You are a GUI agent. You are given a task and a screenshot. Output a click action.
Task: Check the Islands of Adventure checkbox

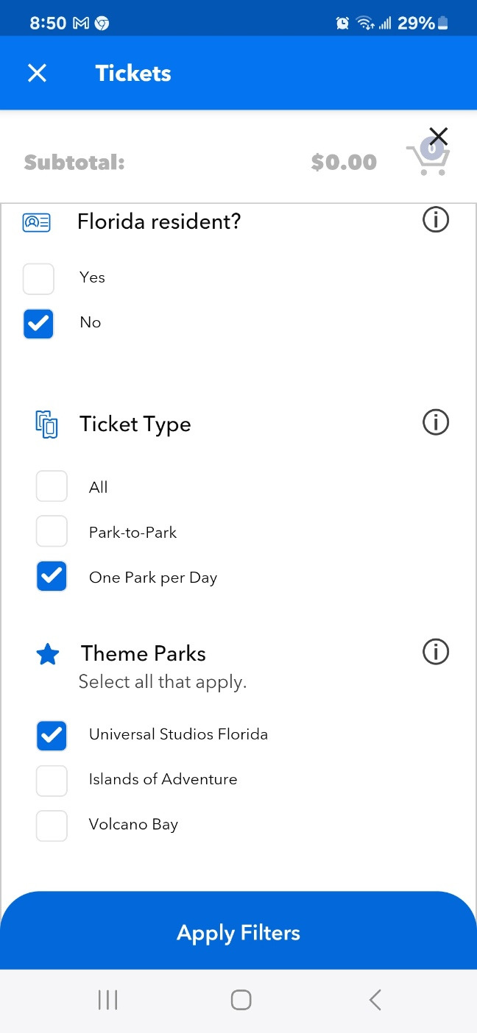click(52, 781)
